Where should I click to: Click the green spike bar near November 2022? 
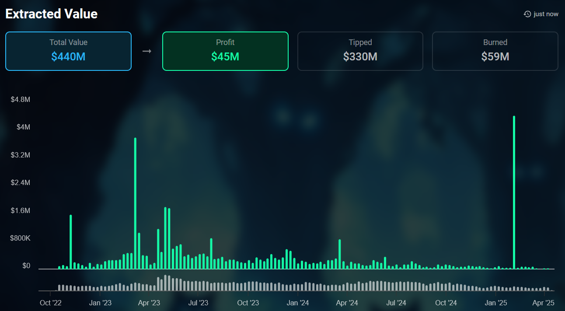click(70, 241)
